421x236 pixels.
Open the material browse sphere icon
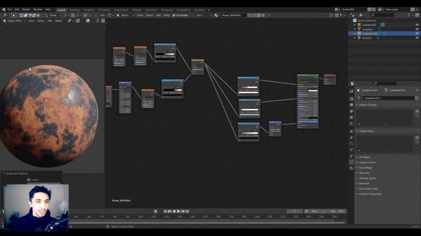pos(216,15)
